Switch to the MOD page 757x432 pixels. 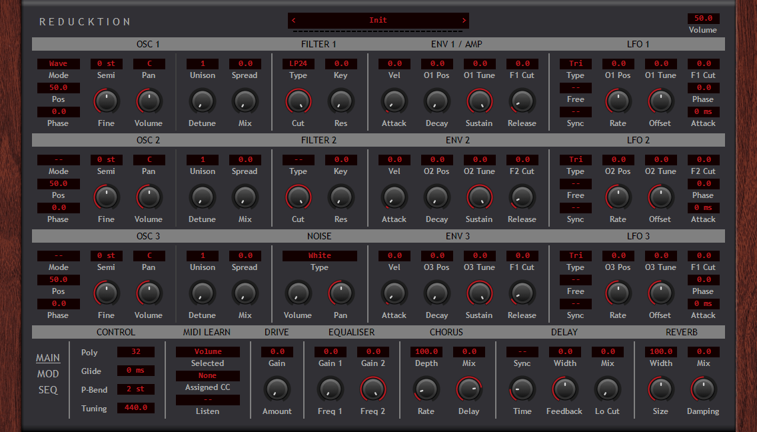coord(48,374)
